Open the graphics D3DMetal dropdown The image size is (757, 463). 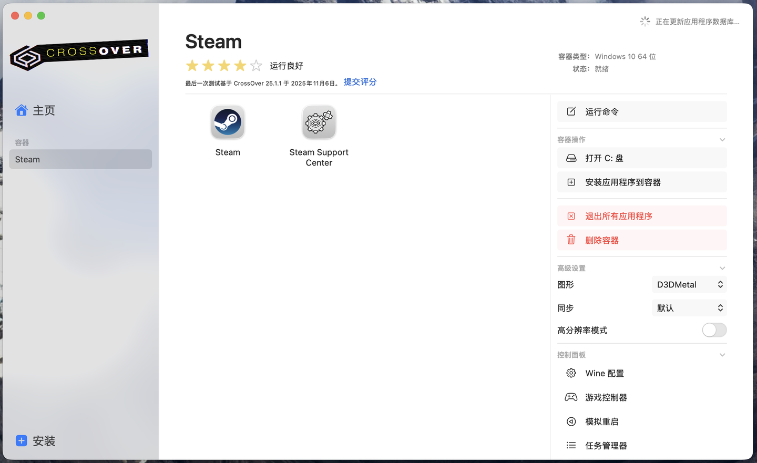click(x=689, y=284)
